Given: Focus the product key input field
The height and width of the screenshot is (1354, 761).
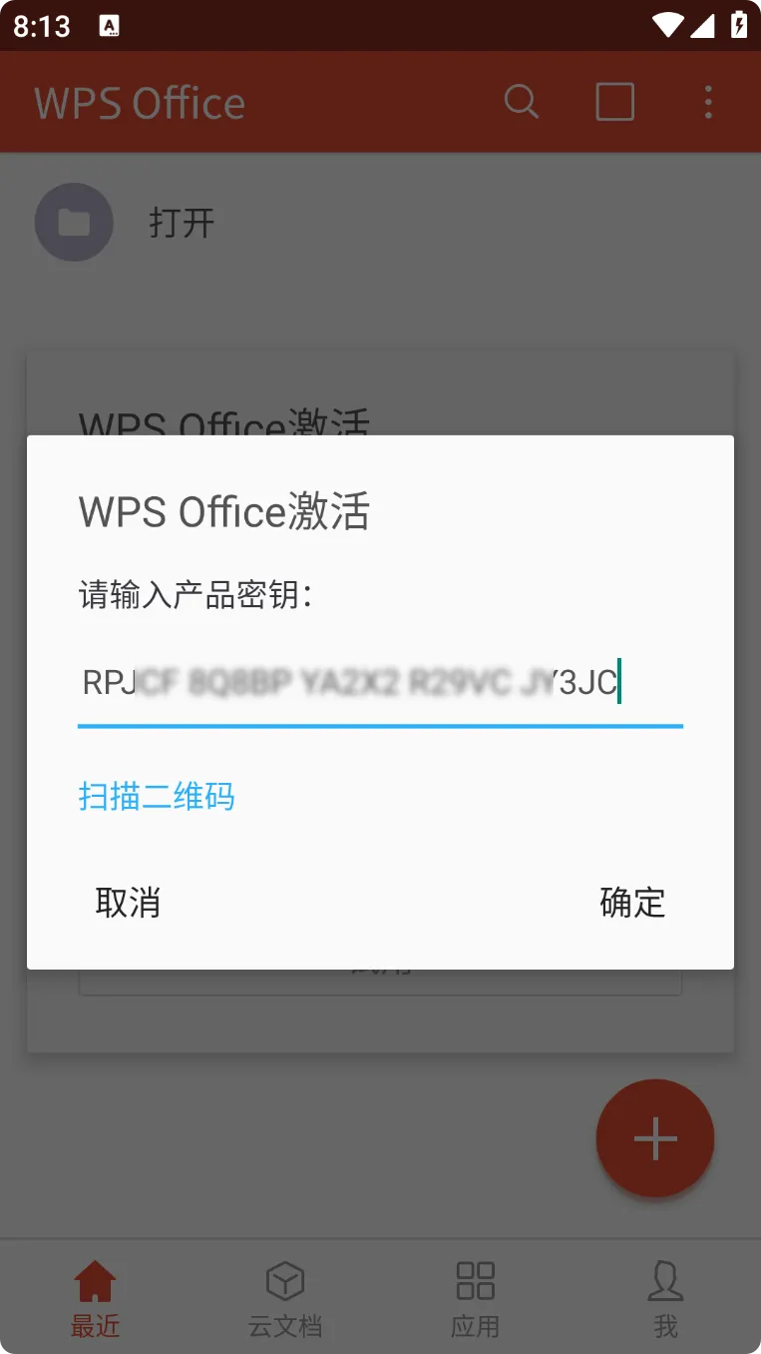Looking at the screenshot, I should pyautogui.click(x=380, y=685).
